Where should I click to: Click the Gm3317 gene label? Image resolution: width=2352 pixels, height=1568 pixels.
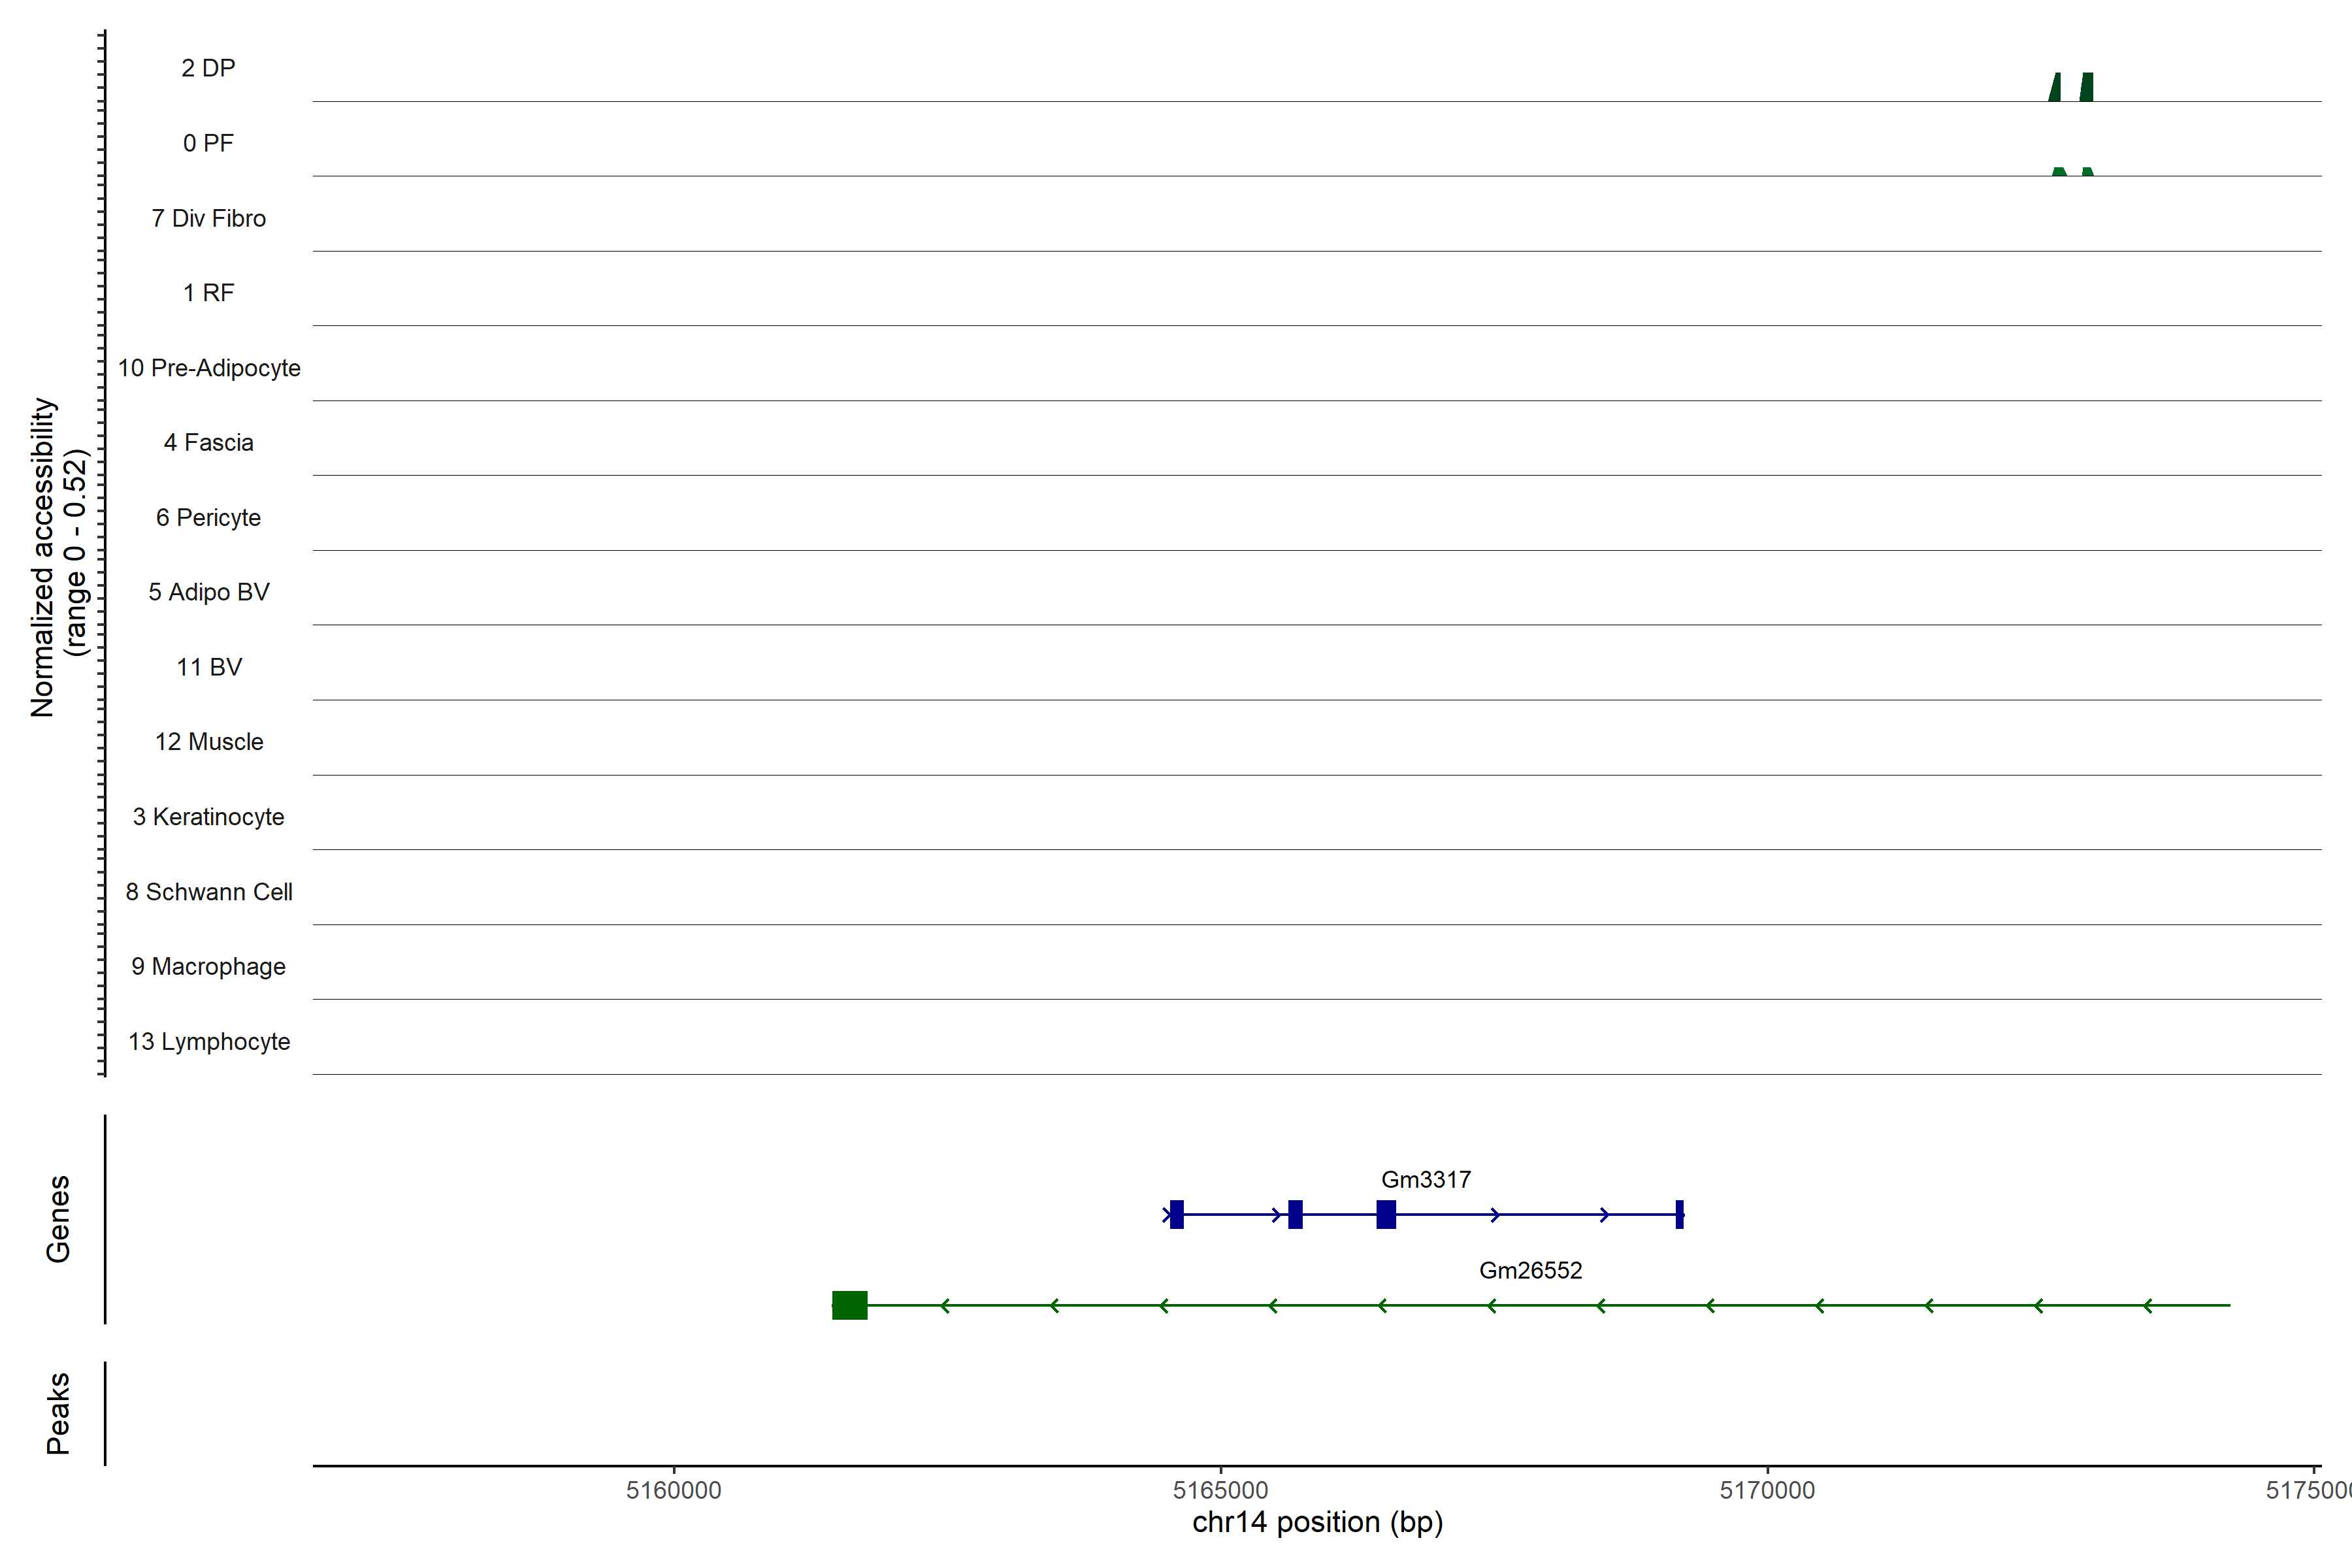point(1425,1180)
